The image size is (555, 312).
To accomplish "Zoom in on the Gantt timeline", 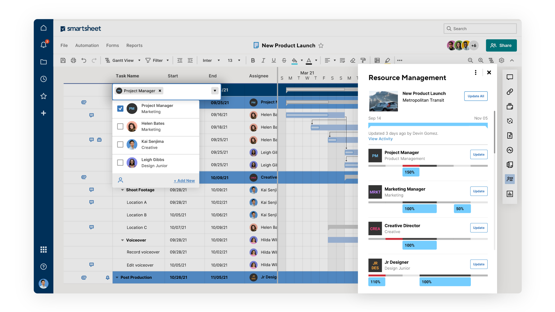I will [481, 60].
